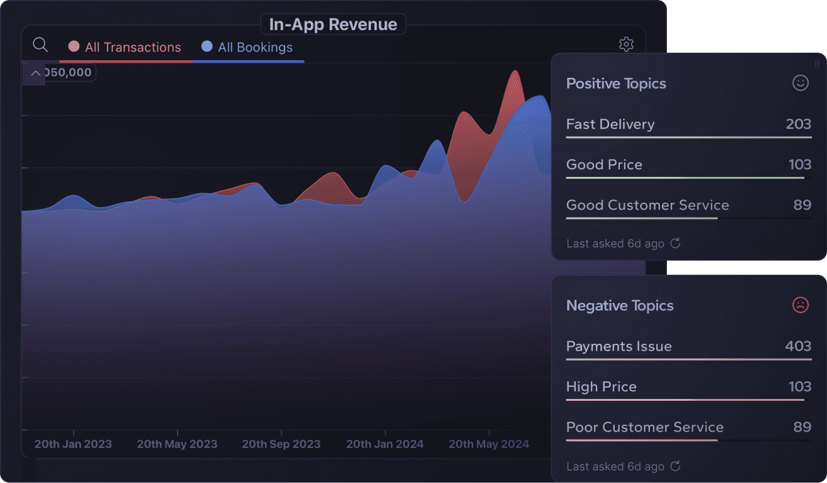Refresh the Negative Topics list
The height and width of the screenshot is (483, 827).
pos(675,466)
